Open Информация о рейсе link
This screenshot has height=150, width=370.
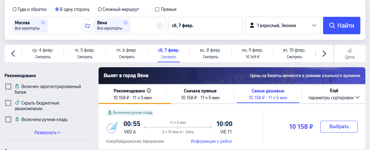pos(211,141)
